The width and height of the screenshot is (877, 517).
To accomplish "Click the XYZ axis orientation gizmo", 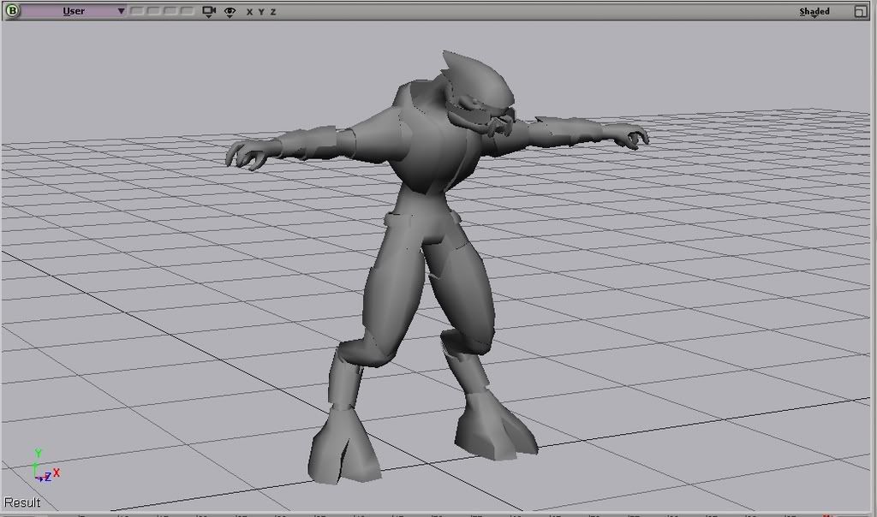I will 45,466.
